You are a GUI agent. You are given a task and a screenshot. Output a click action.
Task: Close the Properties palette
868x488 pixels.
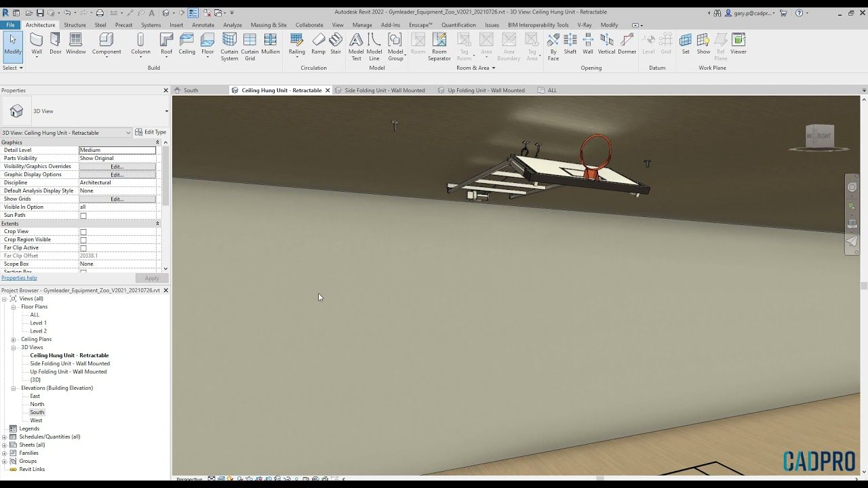[165, 90]
